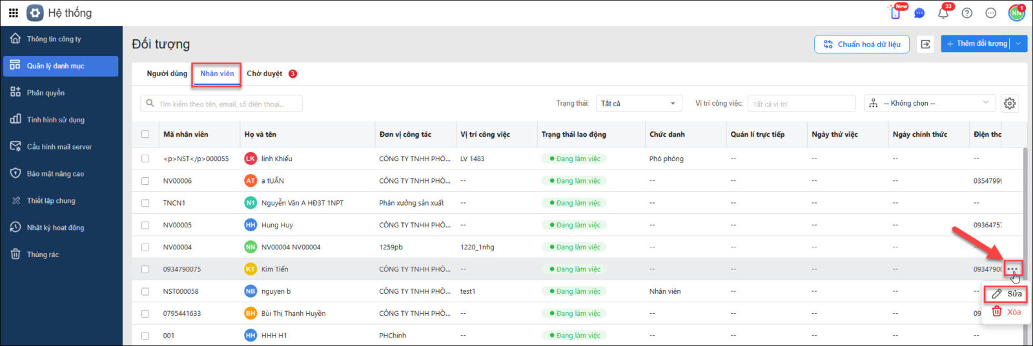Open the three-dot menu on Kim Tiến row

[1012, 269]
